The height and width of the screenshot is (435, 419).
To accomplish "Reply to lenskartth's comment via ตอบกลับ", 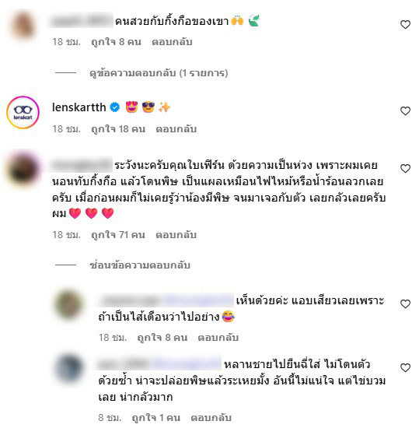I will pos(176,129).
